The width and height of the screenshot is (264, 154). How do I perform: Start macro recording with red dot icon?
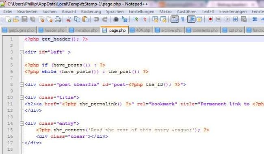pyautogui.click(x=210, y=19)
